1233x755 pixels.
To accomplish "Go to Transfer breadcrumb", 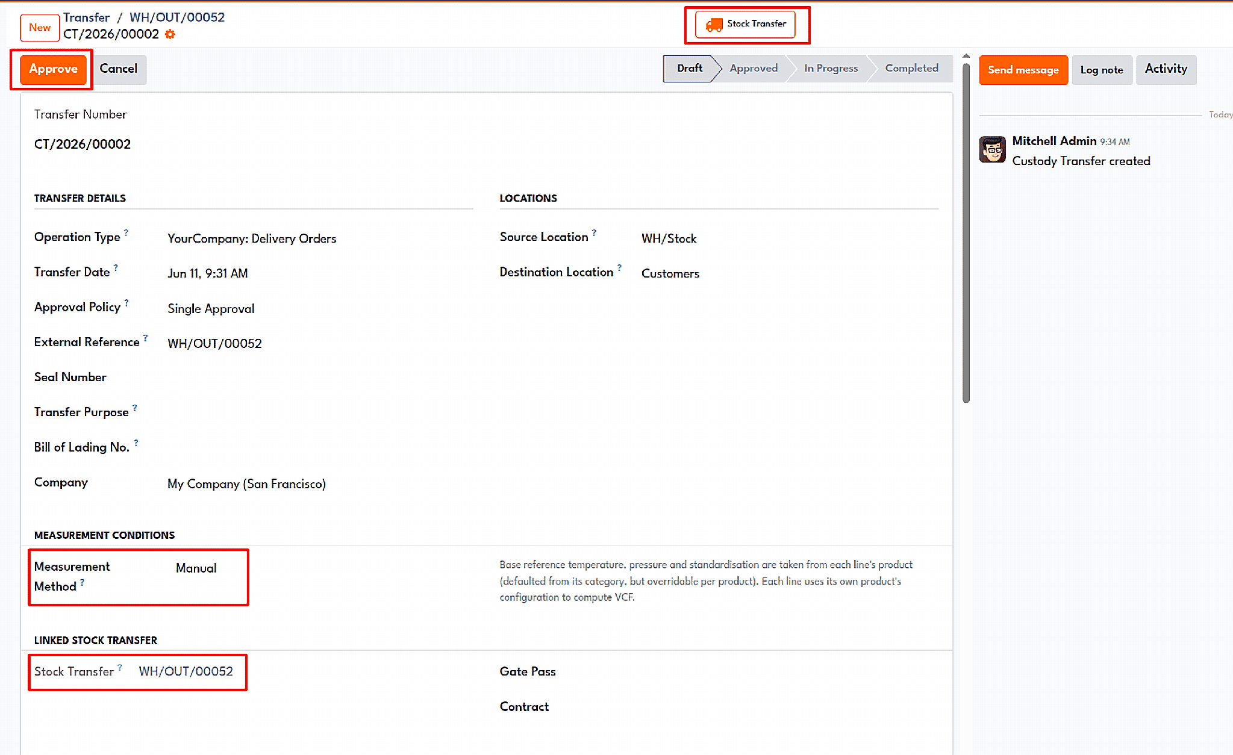I will click(x=87, y=17).
